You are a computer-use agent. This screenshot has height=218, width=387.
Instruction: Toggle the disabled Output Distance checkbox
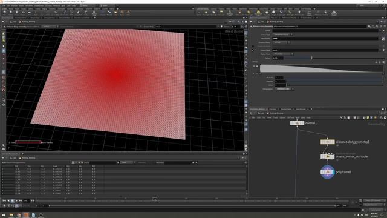coord(253,46)
